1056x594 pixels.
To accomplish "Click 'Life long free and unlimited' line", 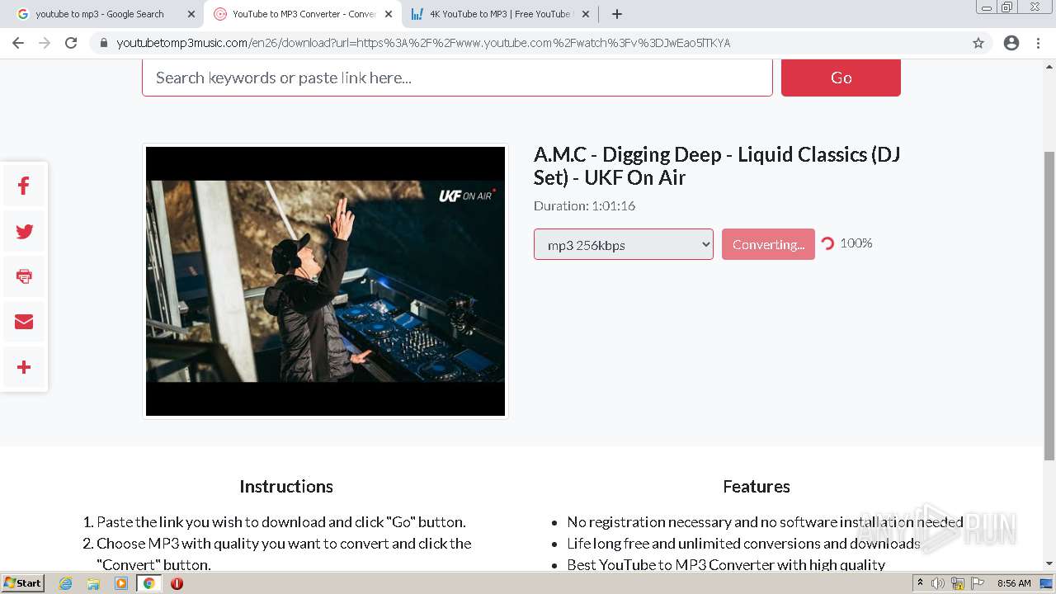I will coord(743,544).
